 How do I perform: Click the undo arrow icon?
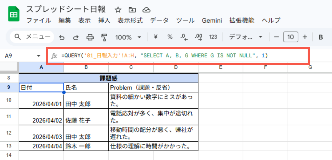62,37
